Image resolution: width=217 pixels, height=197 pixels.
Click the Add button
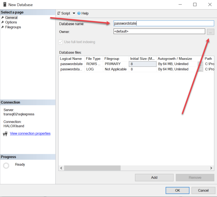coord(154,178)
